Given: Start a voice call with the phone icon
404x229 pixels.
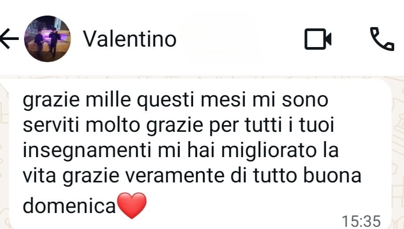Looking at the screenshot, I should coord(382,39).
